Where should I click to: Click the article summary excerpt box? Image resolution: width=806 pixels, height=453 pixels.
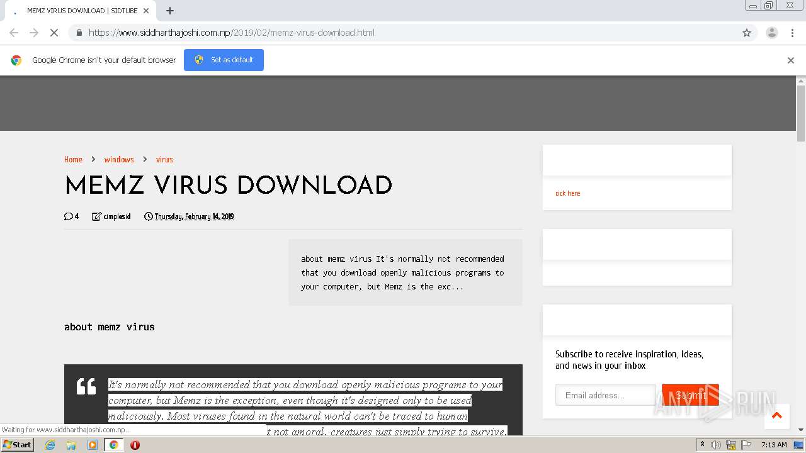tap(406, 272)
